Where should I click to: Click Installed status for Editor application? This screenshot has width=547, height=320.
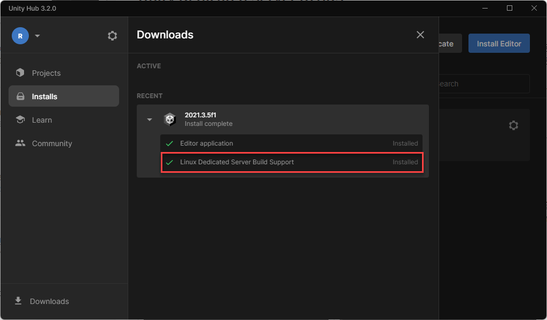pyautogui.click(x=405, y=143)
